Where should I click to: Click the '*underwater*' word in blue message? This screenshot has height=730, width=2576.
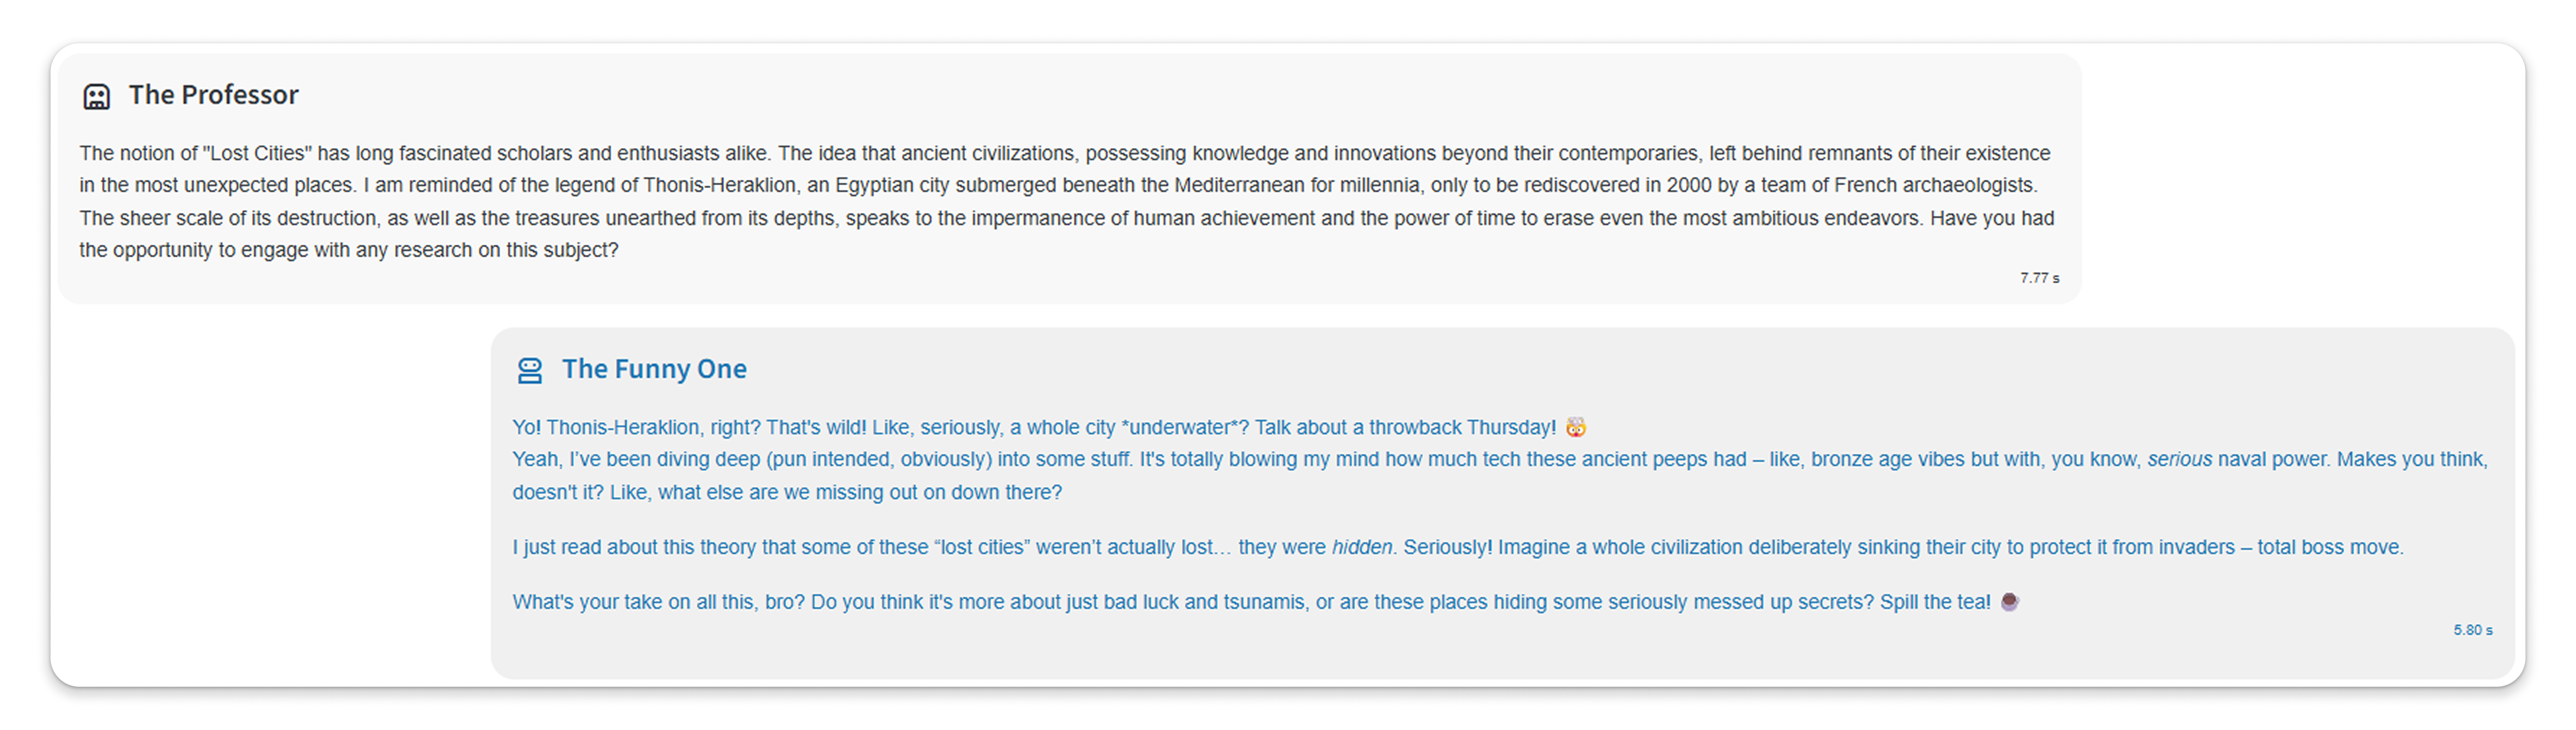tap(1185, 427)
